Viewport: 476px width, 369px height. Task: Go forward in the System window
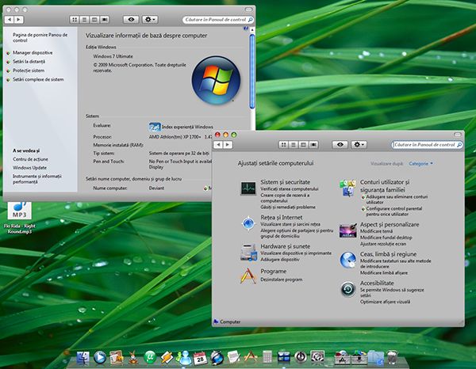click(19, 20)
